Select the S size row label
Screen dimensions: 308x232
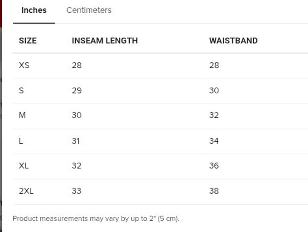pyautogui.click(x=21, y=90)
